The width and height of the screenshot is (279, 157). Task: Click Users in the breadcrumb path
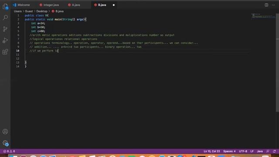click(17, 11)
